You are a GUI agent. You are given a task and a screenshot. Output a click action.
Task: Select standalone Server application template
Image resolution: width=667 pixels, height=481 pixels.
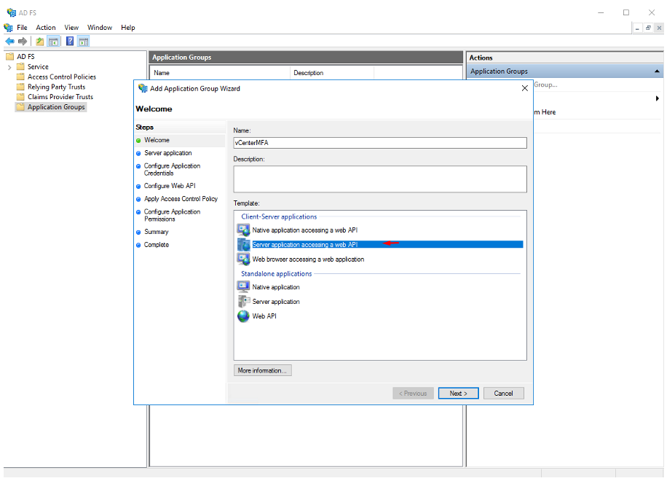[275, 302]
